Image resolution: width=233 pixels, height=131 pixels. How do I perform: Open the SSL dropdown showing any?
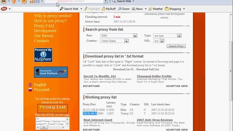159,41
